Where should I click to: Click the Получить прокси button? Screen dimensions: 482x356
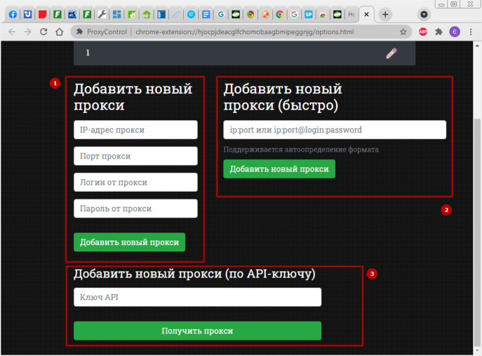coord(197,331)
